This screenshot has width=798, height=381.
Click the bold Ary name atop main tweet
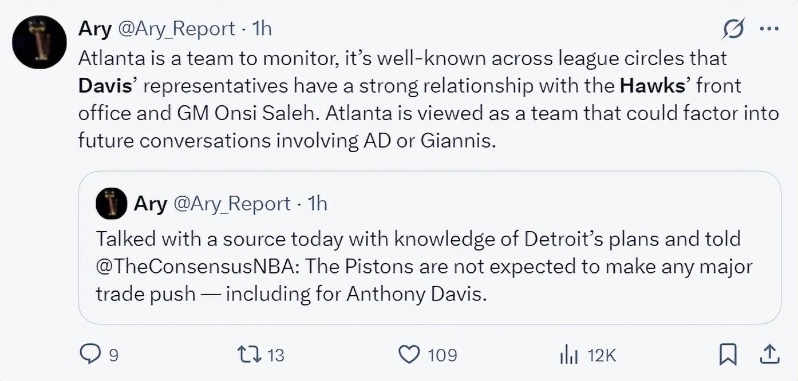(94, 29)
